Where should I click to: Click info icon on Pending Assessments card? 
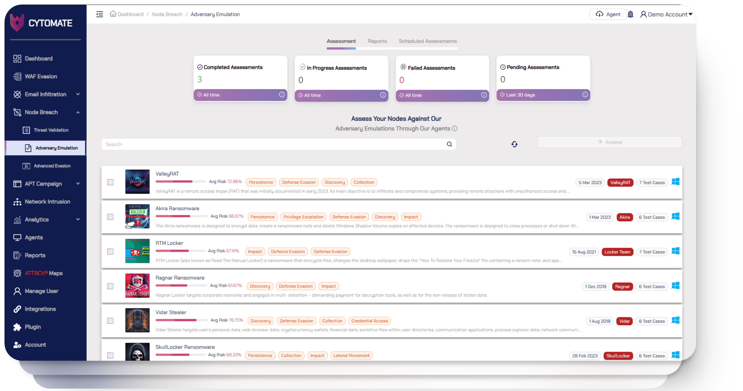point(585,95)
